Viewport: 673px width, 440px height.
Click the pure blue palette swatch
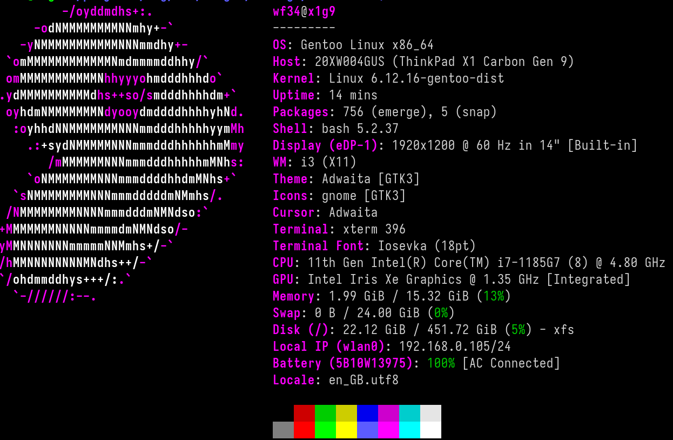367,413
